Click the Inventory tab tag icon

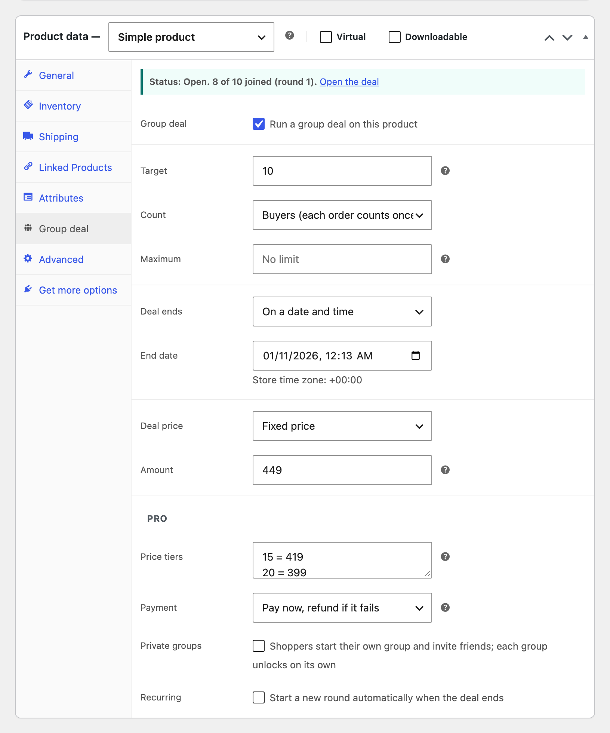point(28,105)
